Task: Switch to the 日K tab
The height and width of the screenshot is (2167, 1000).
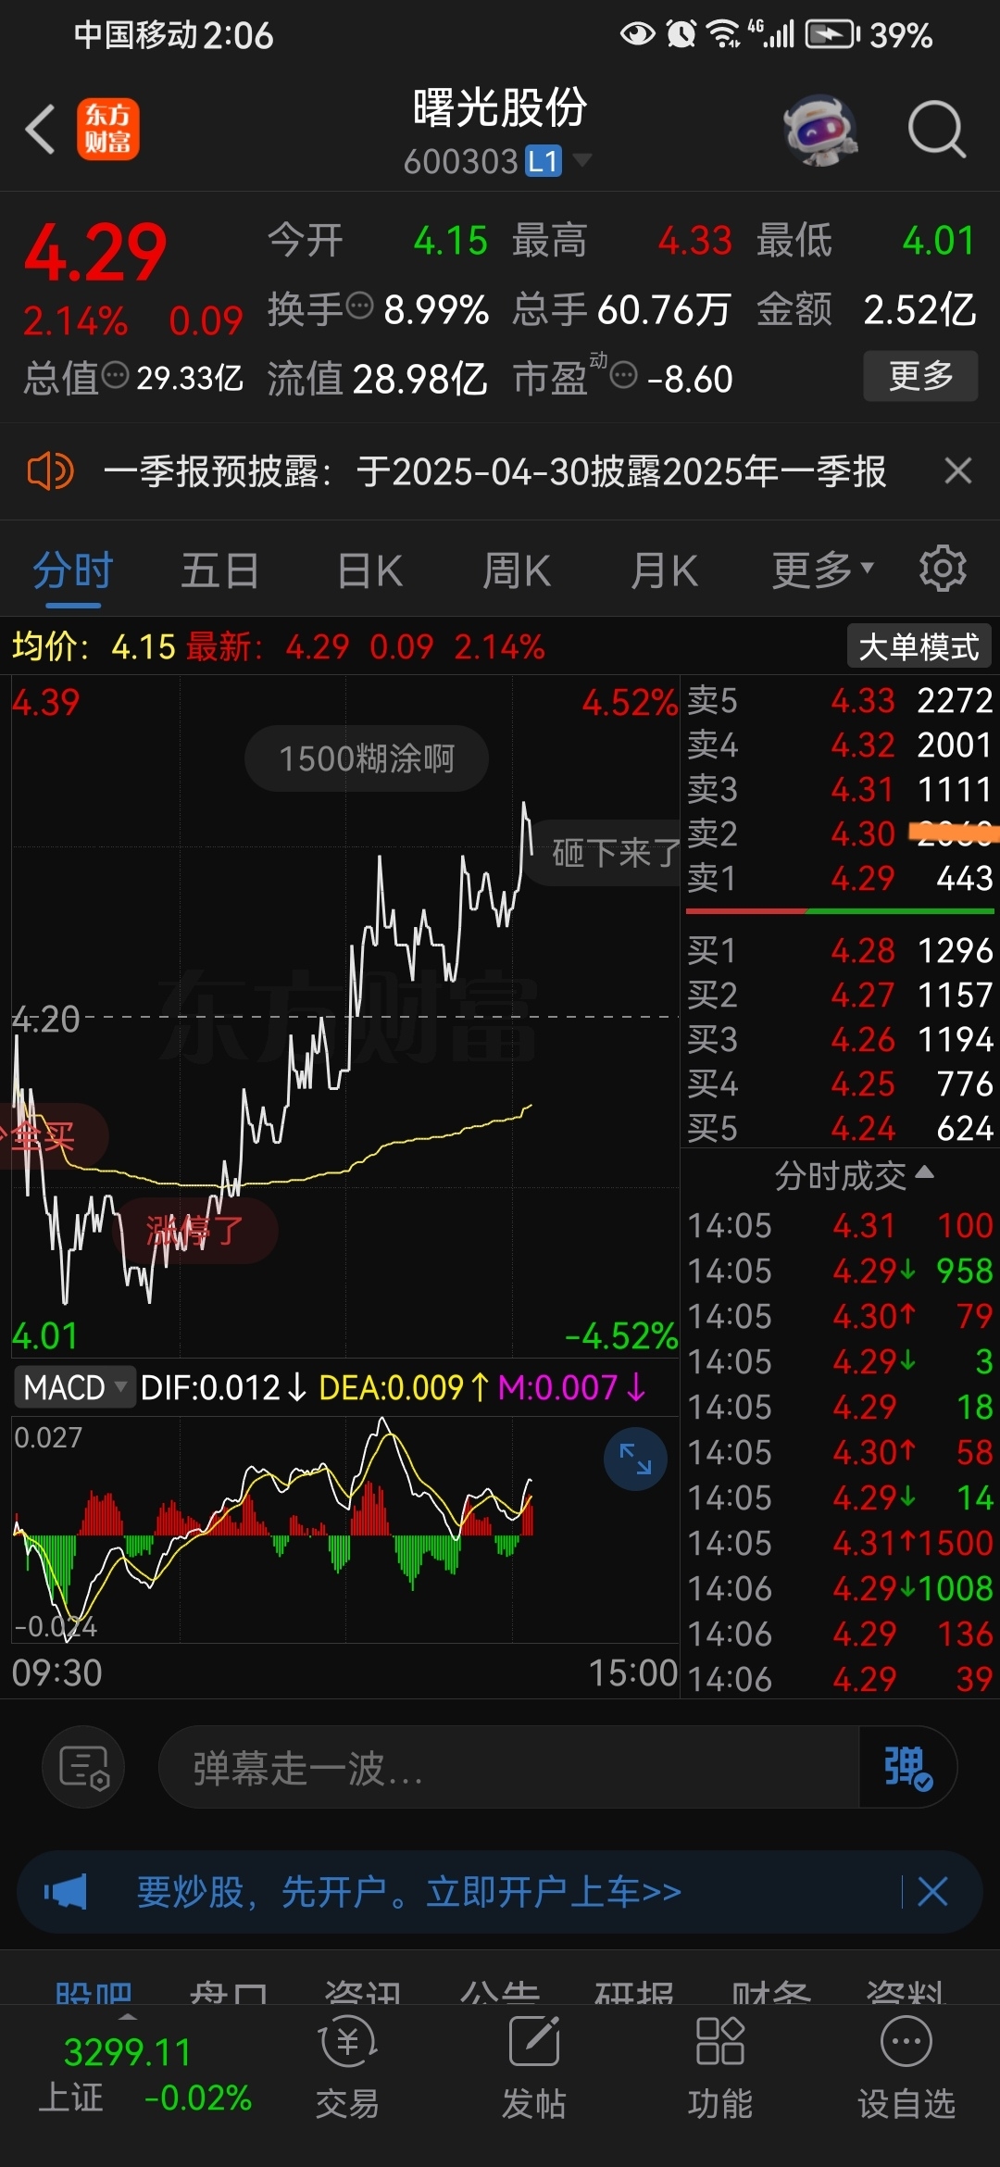Action: coord(369,570)
